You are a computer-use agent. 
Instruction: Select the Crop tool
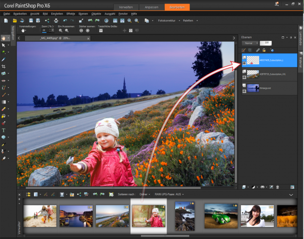pyautogui.click(x=4, y=66)
